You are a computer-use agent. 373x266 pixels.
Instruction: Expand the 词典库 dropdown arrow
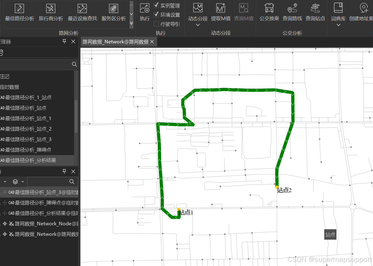point(339,25)
